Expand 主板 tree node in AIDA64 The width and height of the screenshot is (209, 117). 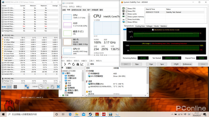tap(61, 95)
